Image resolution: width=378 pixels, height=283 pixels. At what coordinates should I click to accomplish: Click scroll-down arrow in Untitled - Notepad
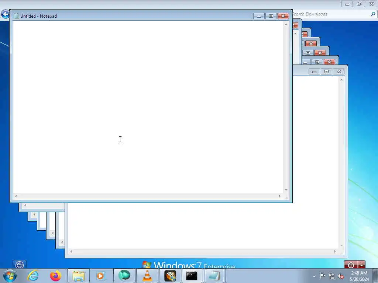(x=286, y=190)
